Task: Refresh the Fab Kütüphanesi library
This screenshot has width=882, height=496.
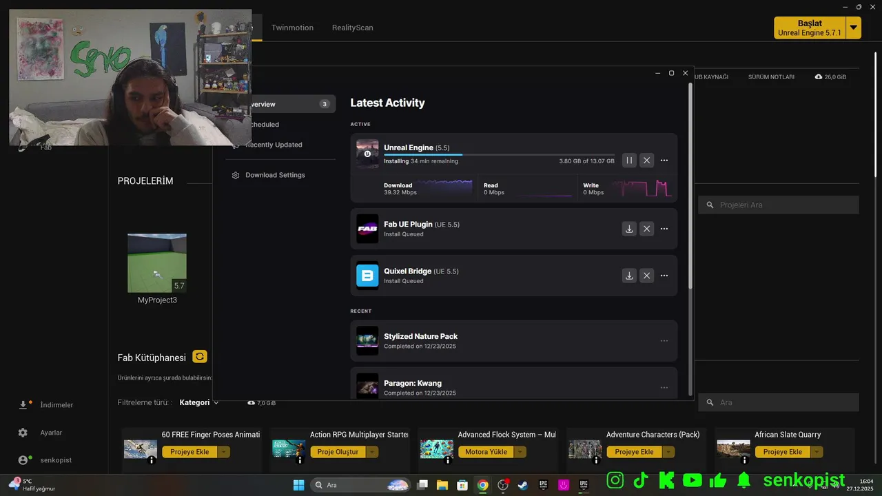Action: (x=200, y=357)
